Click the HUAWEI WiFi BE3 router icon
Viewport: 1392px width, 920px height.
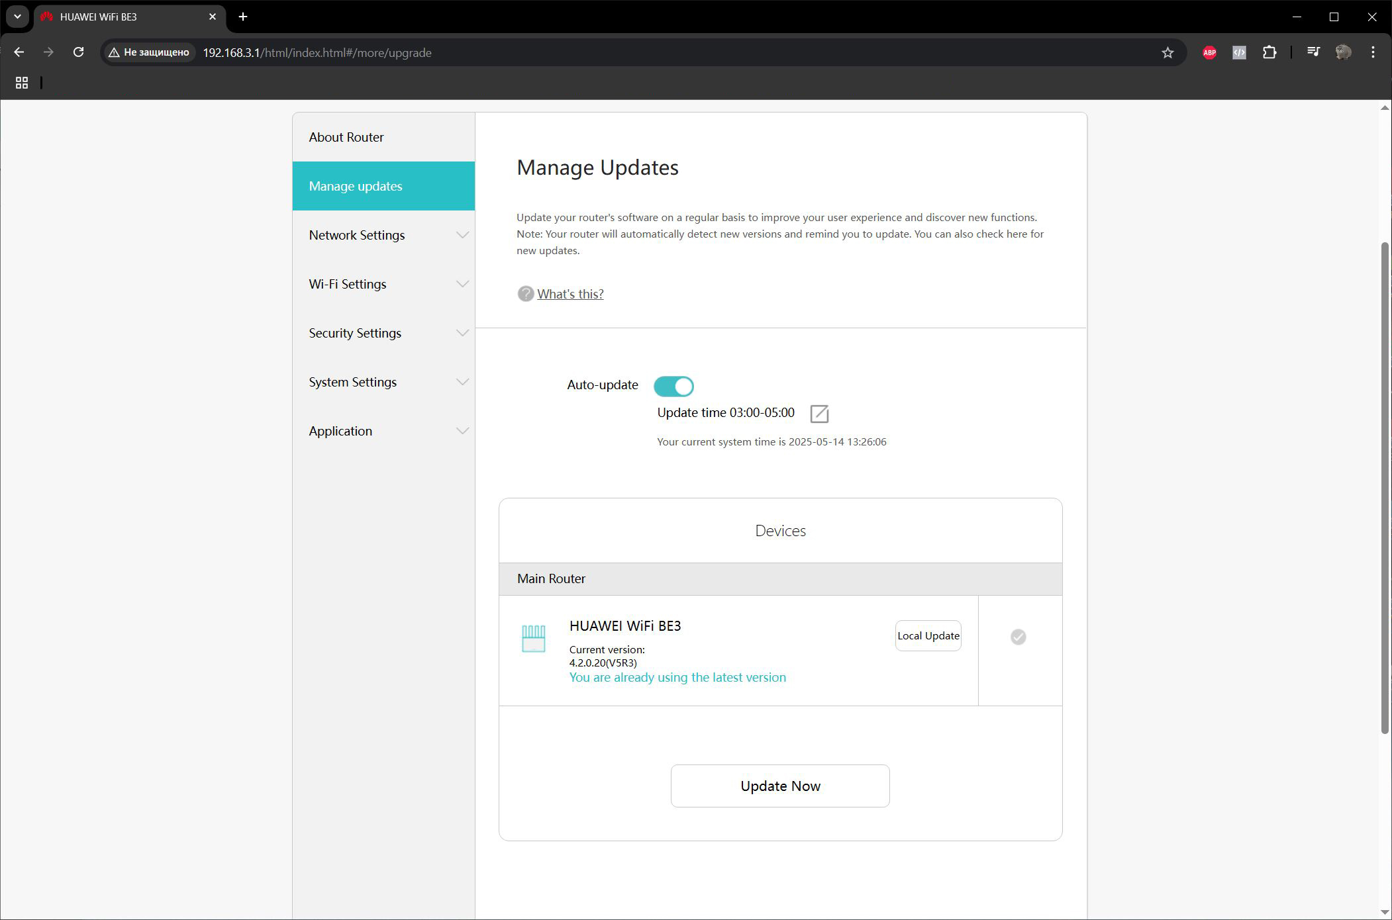point(534,639)
